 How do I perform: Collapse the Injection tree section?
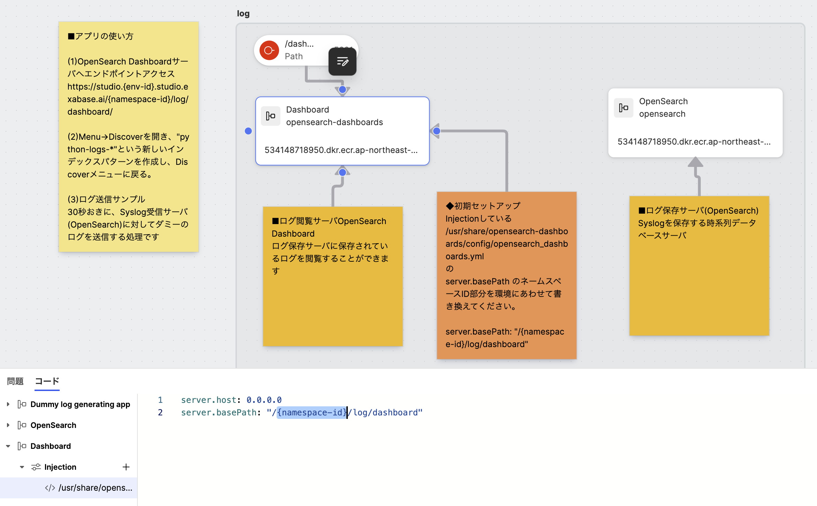pyautogui.click(x=22, y=467)
